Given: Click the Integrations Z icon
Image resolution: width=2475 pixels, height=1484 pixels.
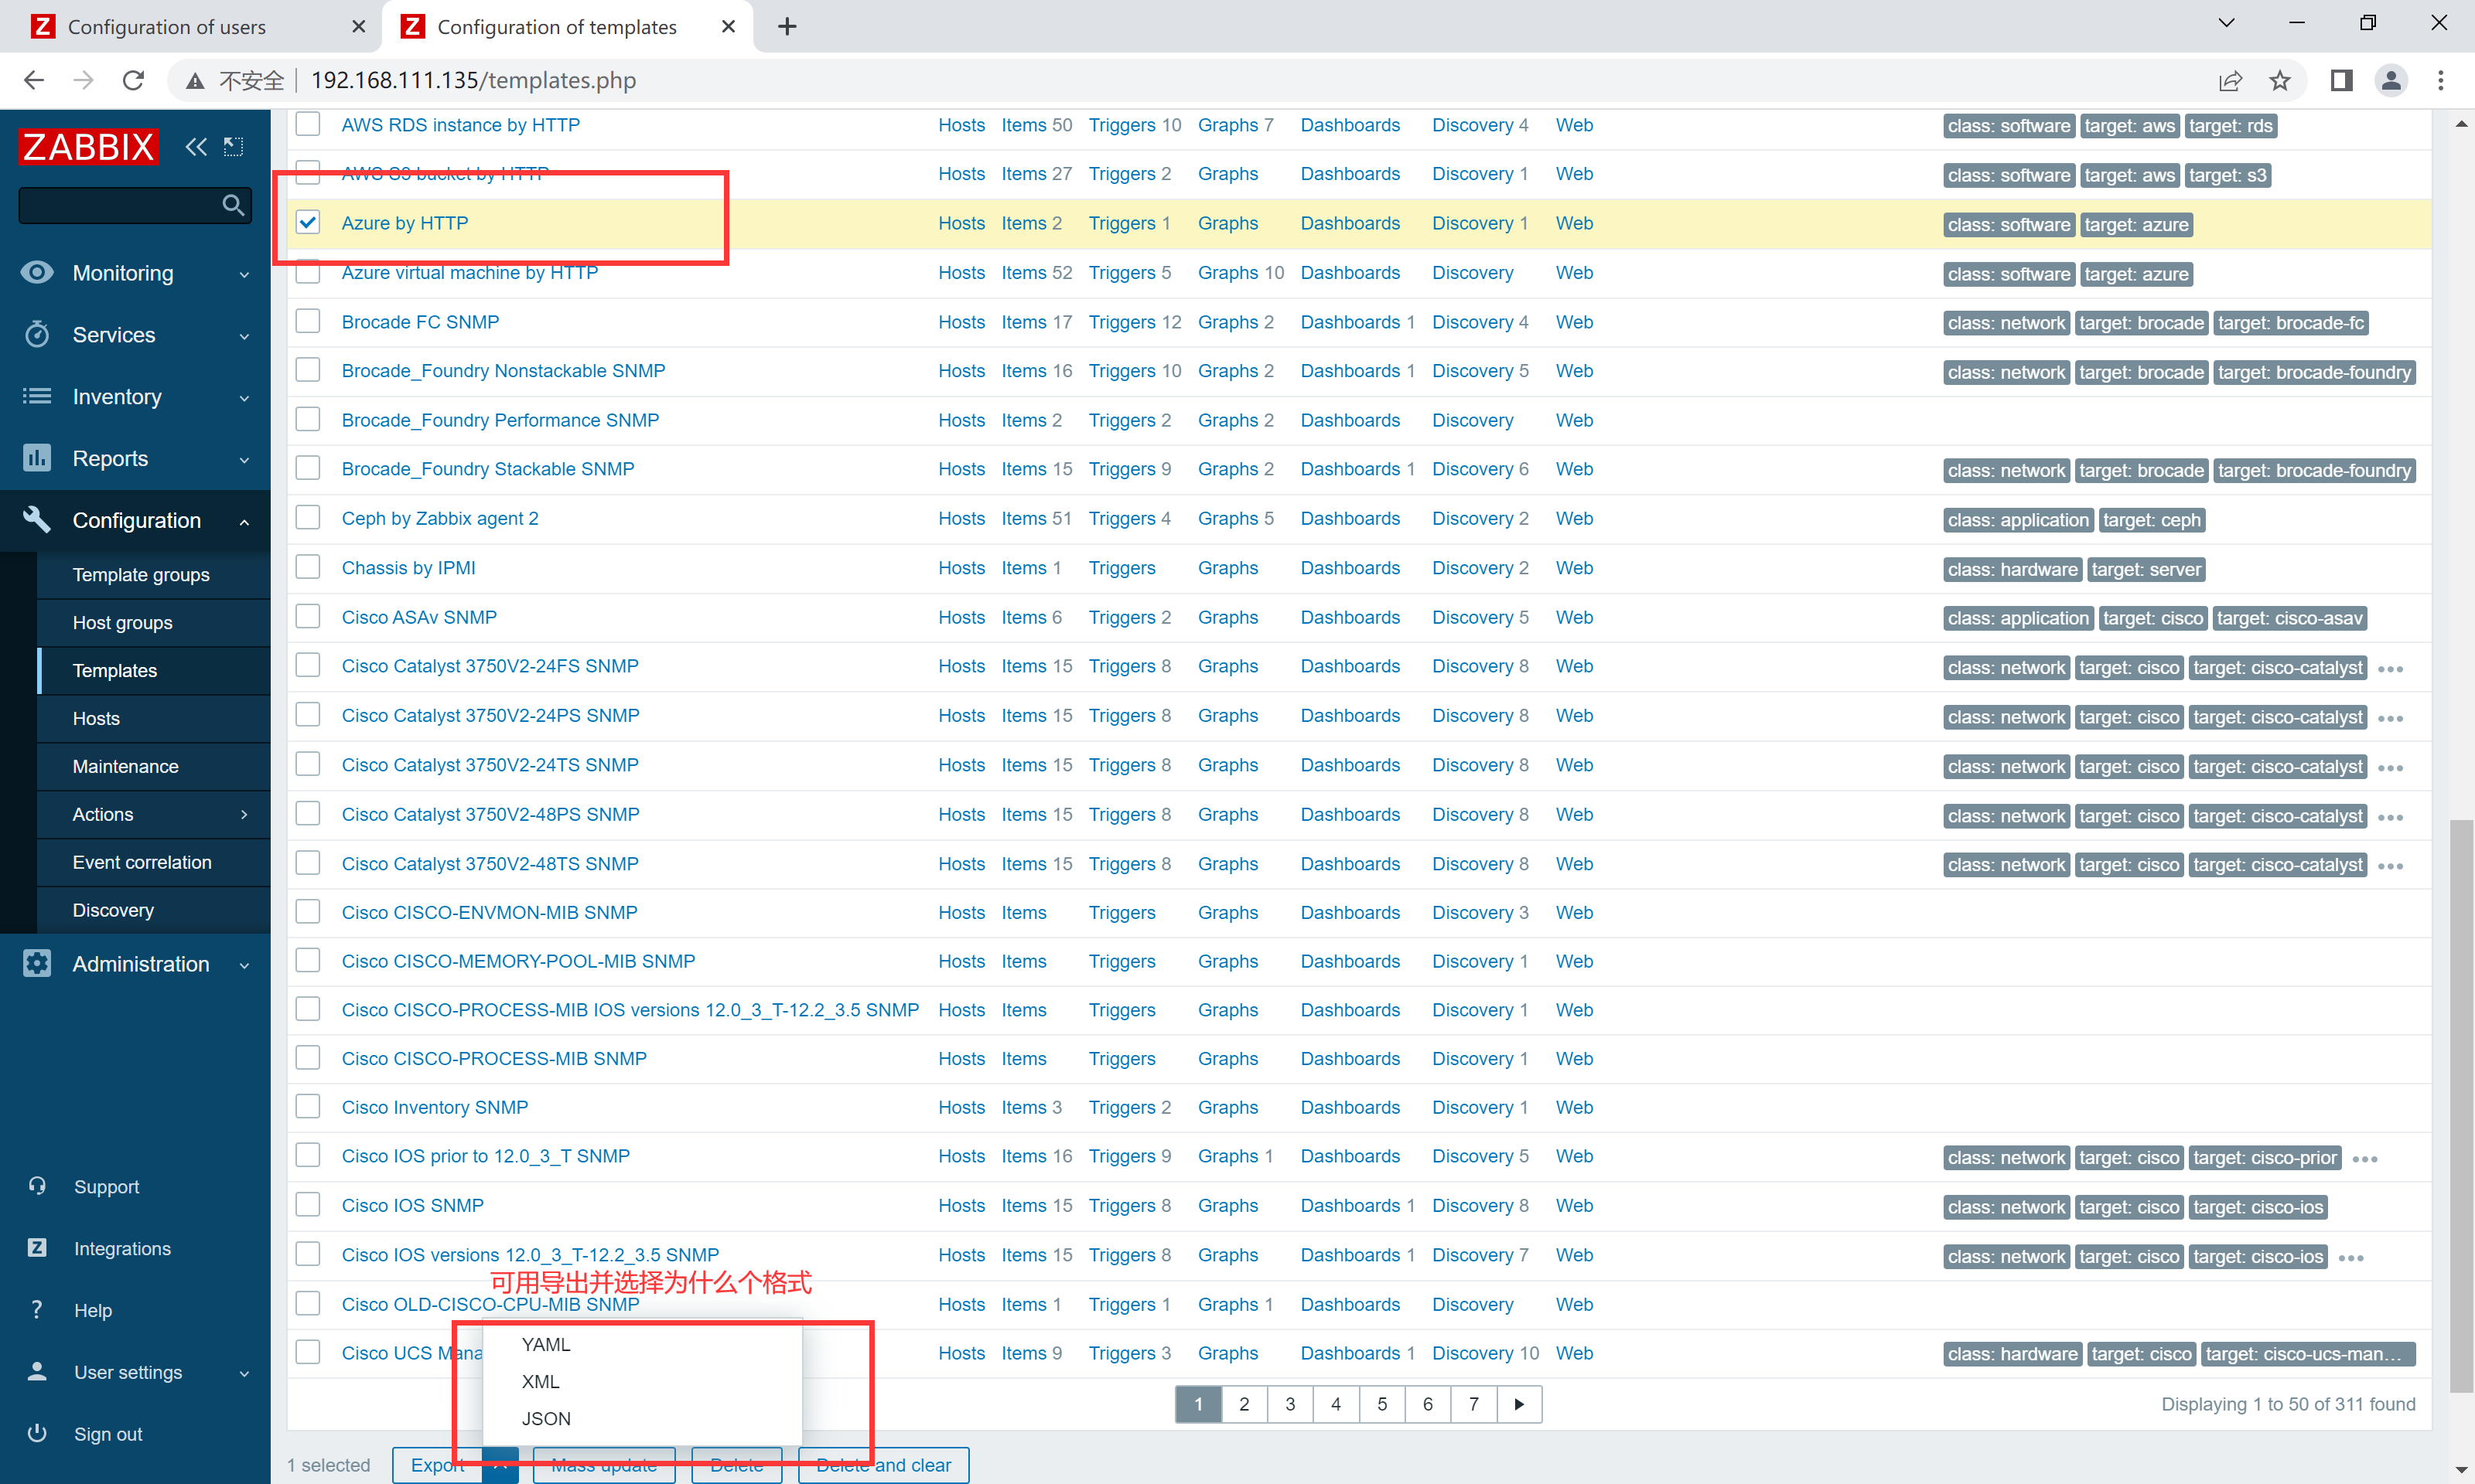Looking at the screenshot, I should [x=37, y=1247].
